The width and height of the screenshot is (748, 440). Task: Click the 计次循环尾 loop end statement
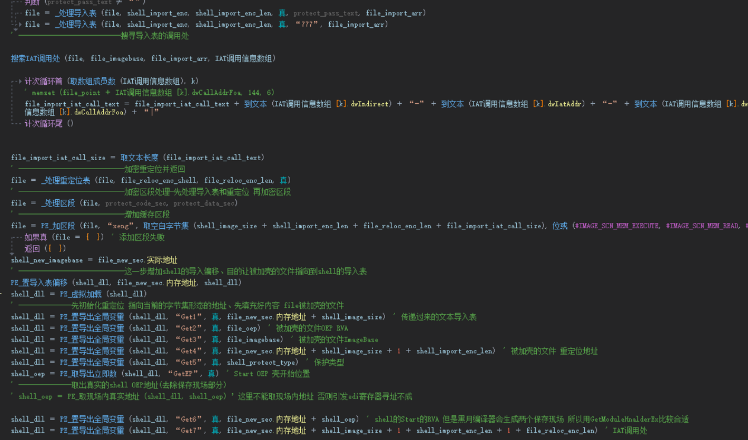[x=49, y=124]
